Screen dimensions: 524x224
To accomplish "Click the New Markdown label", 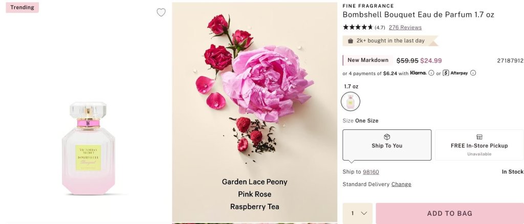I will 367,60.
